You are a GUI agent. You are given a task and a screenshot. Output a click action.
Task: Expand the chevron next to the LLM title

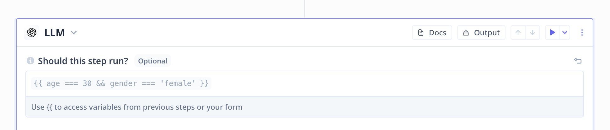pyautogui.click(x=74, y=32)
